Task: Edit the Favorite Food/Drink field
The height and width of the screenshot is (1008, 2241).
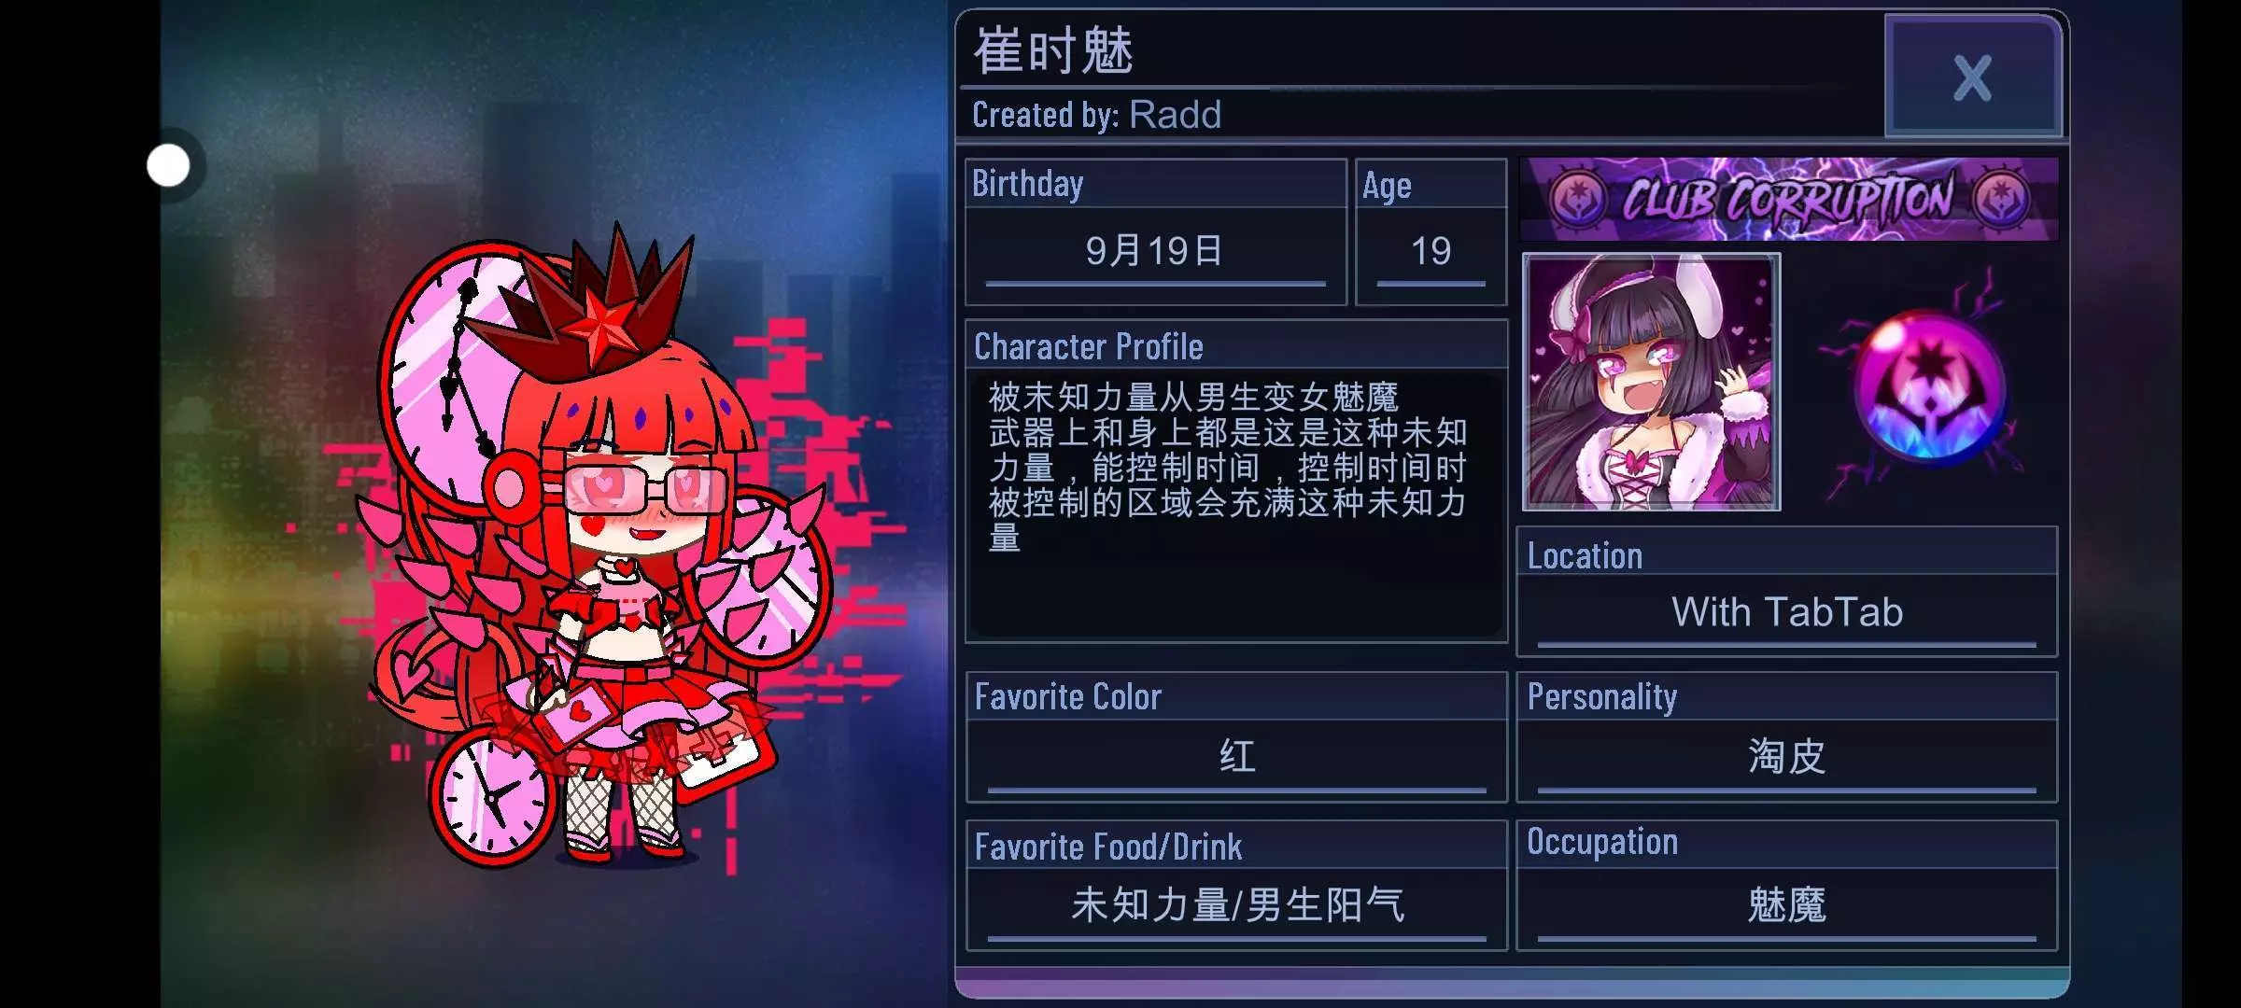Action: click(x=1236, y=906)
